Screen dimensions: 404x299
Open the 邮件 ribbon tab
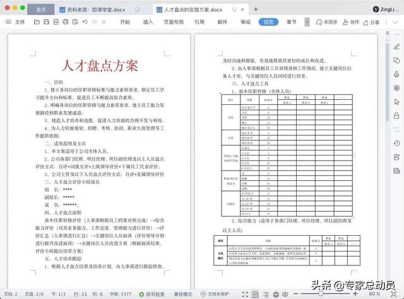point(222,22)
